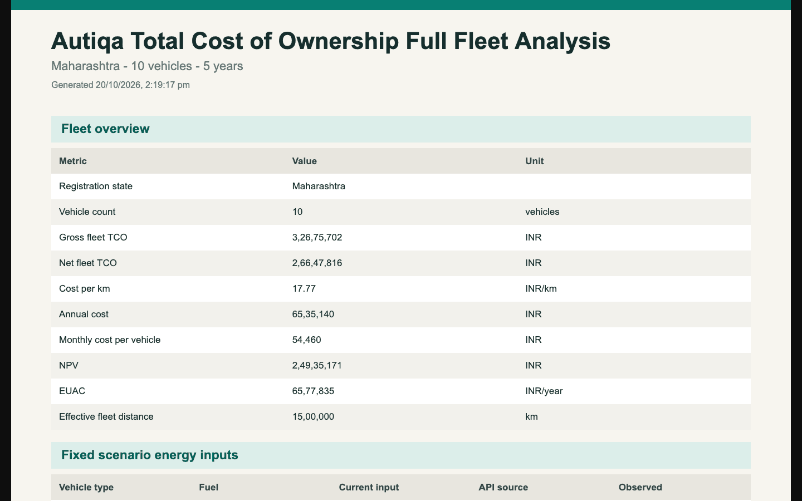Select the 'Effective fleet distance' row label

click(x=106, y=417)
